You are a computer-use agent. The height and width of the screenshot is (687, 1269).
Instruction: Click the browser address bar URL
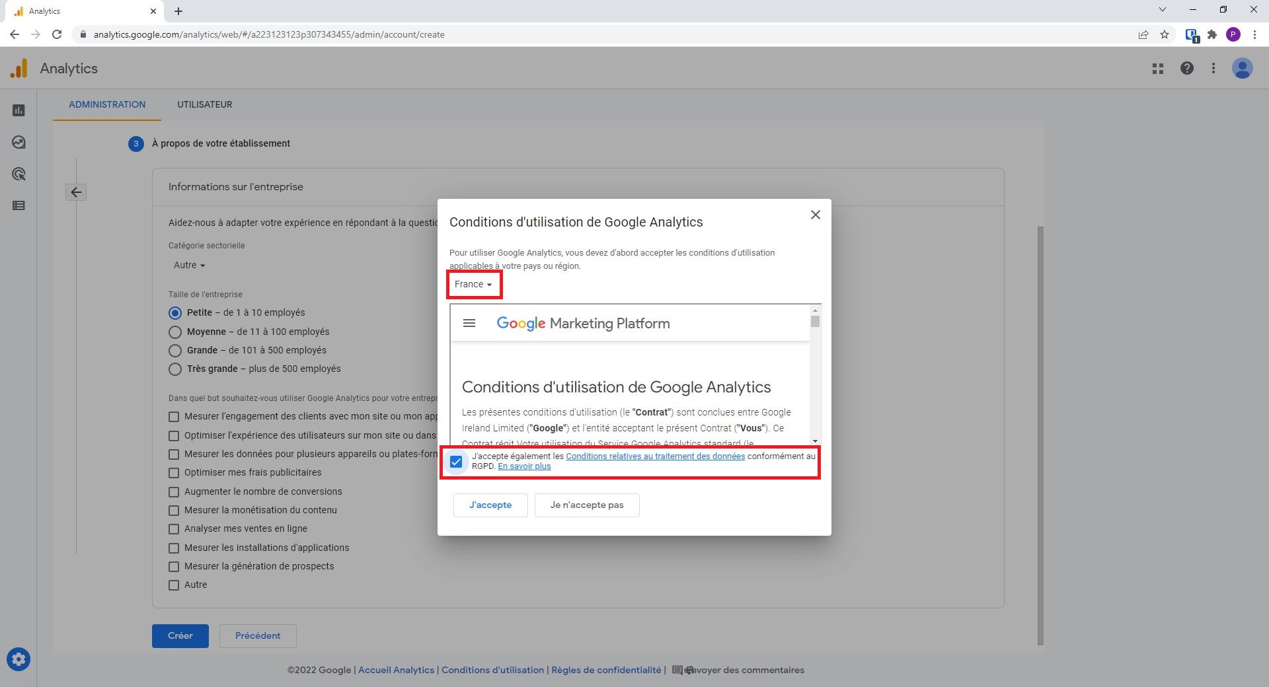(x=269, y=34)
